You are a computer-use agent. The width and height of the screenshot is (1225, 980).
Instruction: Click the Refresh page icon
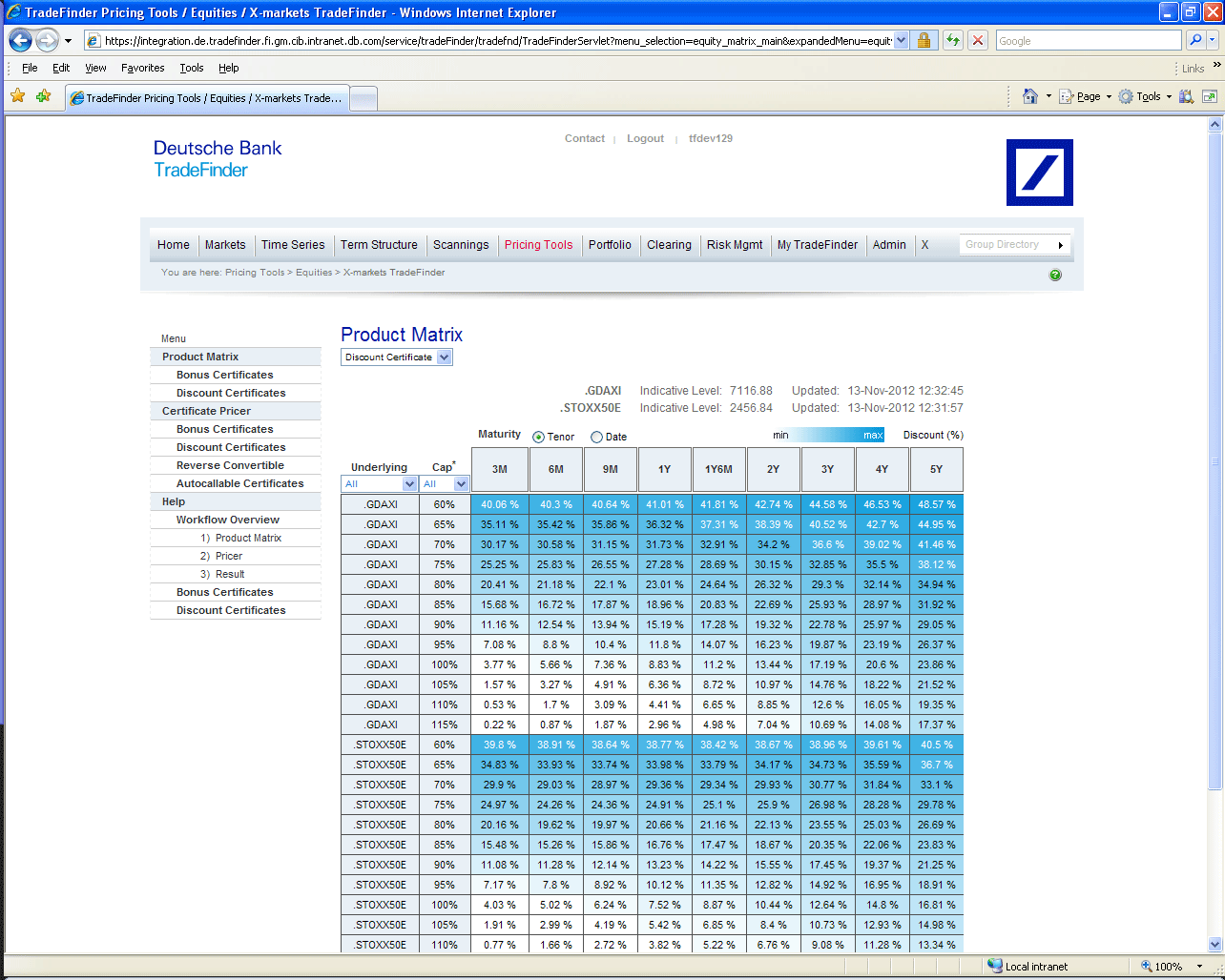(952, 41)
